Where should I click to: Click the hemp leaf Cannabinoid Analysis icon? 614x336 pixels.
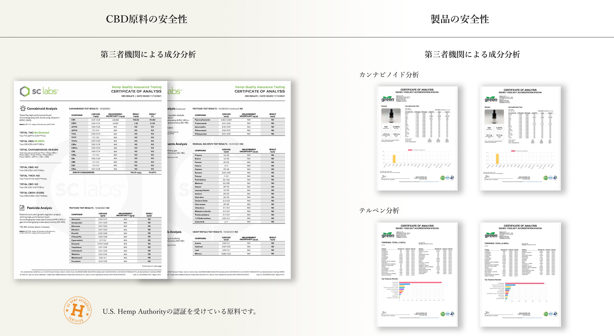[23, 108]
